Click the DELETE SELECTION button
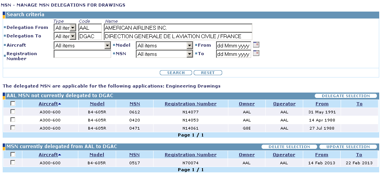The width and height of the screenshot is (385, 177). pos(289,147)
